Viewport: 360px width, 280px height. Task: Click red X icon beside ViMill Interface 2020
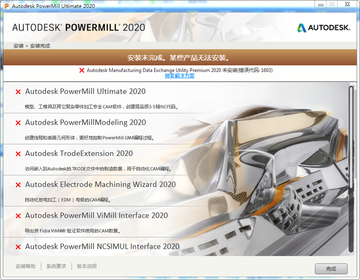(18, 216)
